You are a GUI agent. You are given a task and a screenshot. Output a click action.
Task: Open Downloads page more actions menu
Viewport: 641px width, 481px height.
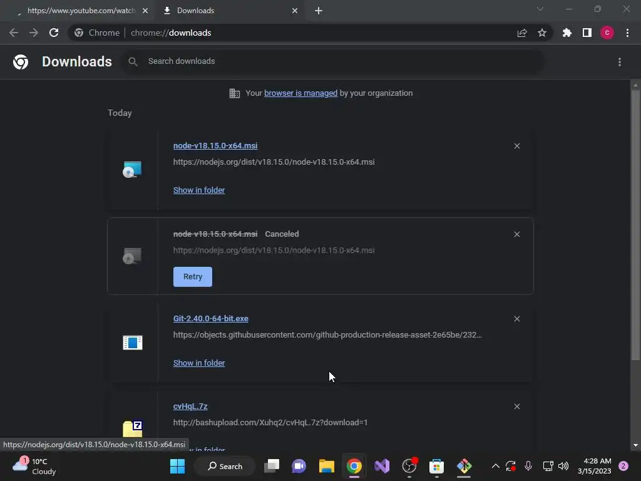(620, 62)
